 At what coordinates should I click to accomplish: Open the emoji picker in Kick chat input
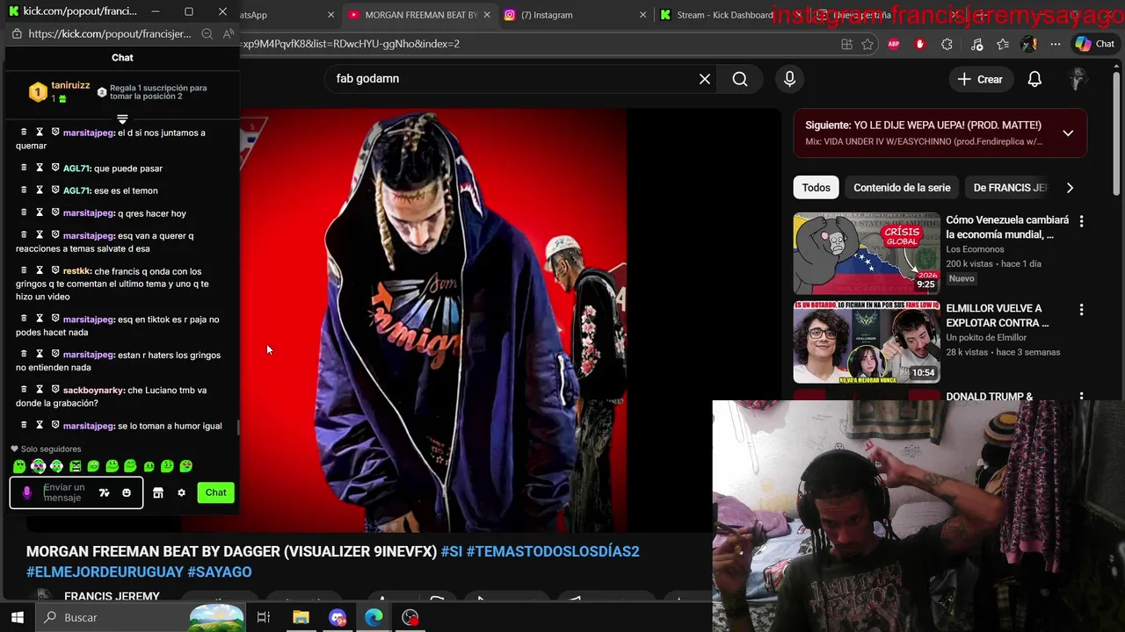tap(127, 492)
